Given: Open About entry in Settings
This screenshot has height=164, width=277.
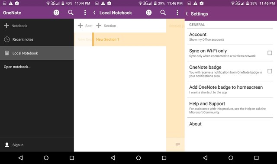Looking at the screenshot, I should click(x=230, y=124).
